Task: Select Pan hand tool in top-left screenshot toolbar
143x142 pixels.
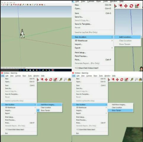Action: 33,5
